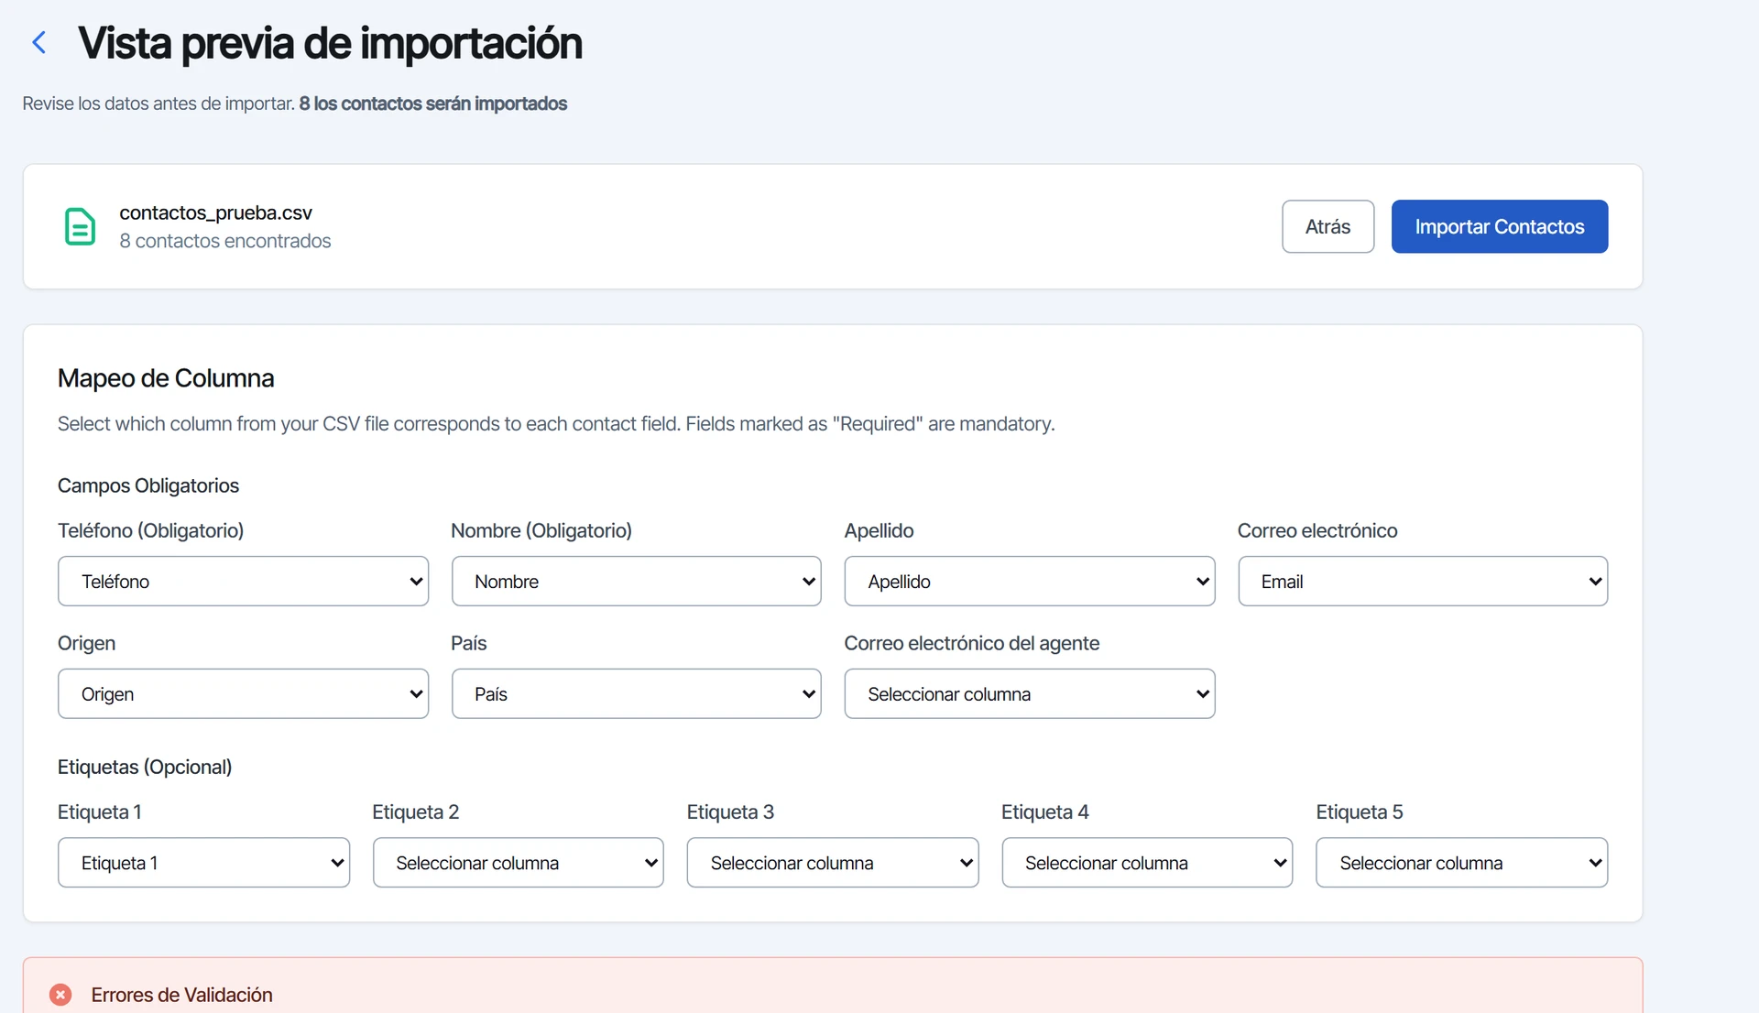1759x1013 pixels.
Task: Click the green CSV file icon
Action: [x=80, y=226]
